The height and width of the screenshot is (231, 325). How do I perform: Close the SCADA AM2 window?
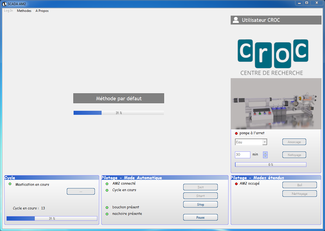317,3
